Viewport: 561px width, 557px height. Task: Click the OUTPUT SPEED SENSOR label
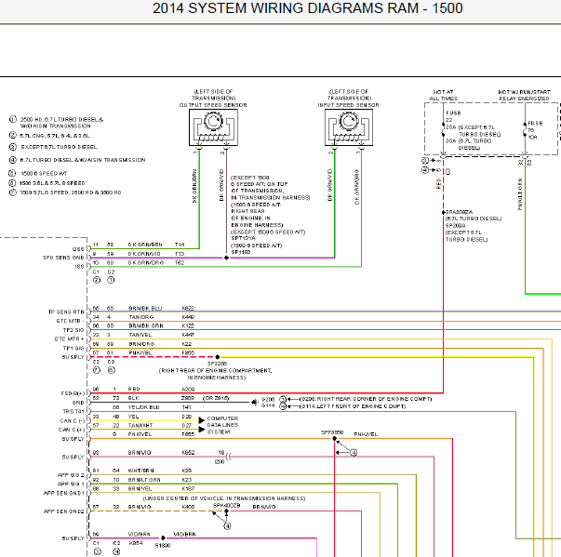(x=213, y=105)
